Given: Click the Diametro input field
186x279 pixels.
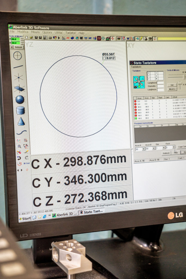Looking at the screenshot, I should 160,86.
